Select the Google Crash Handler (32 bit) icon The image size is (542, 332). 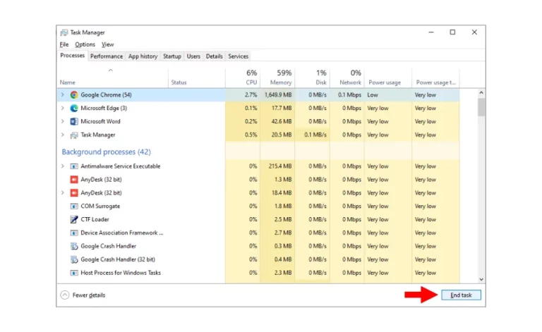coord(74,259)
